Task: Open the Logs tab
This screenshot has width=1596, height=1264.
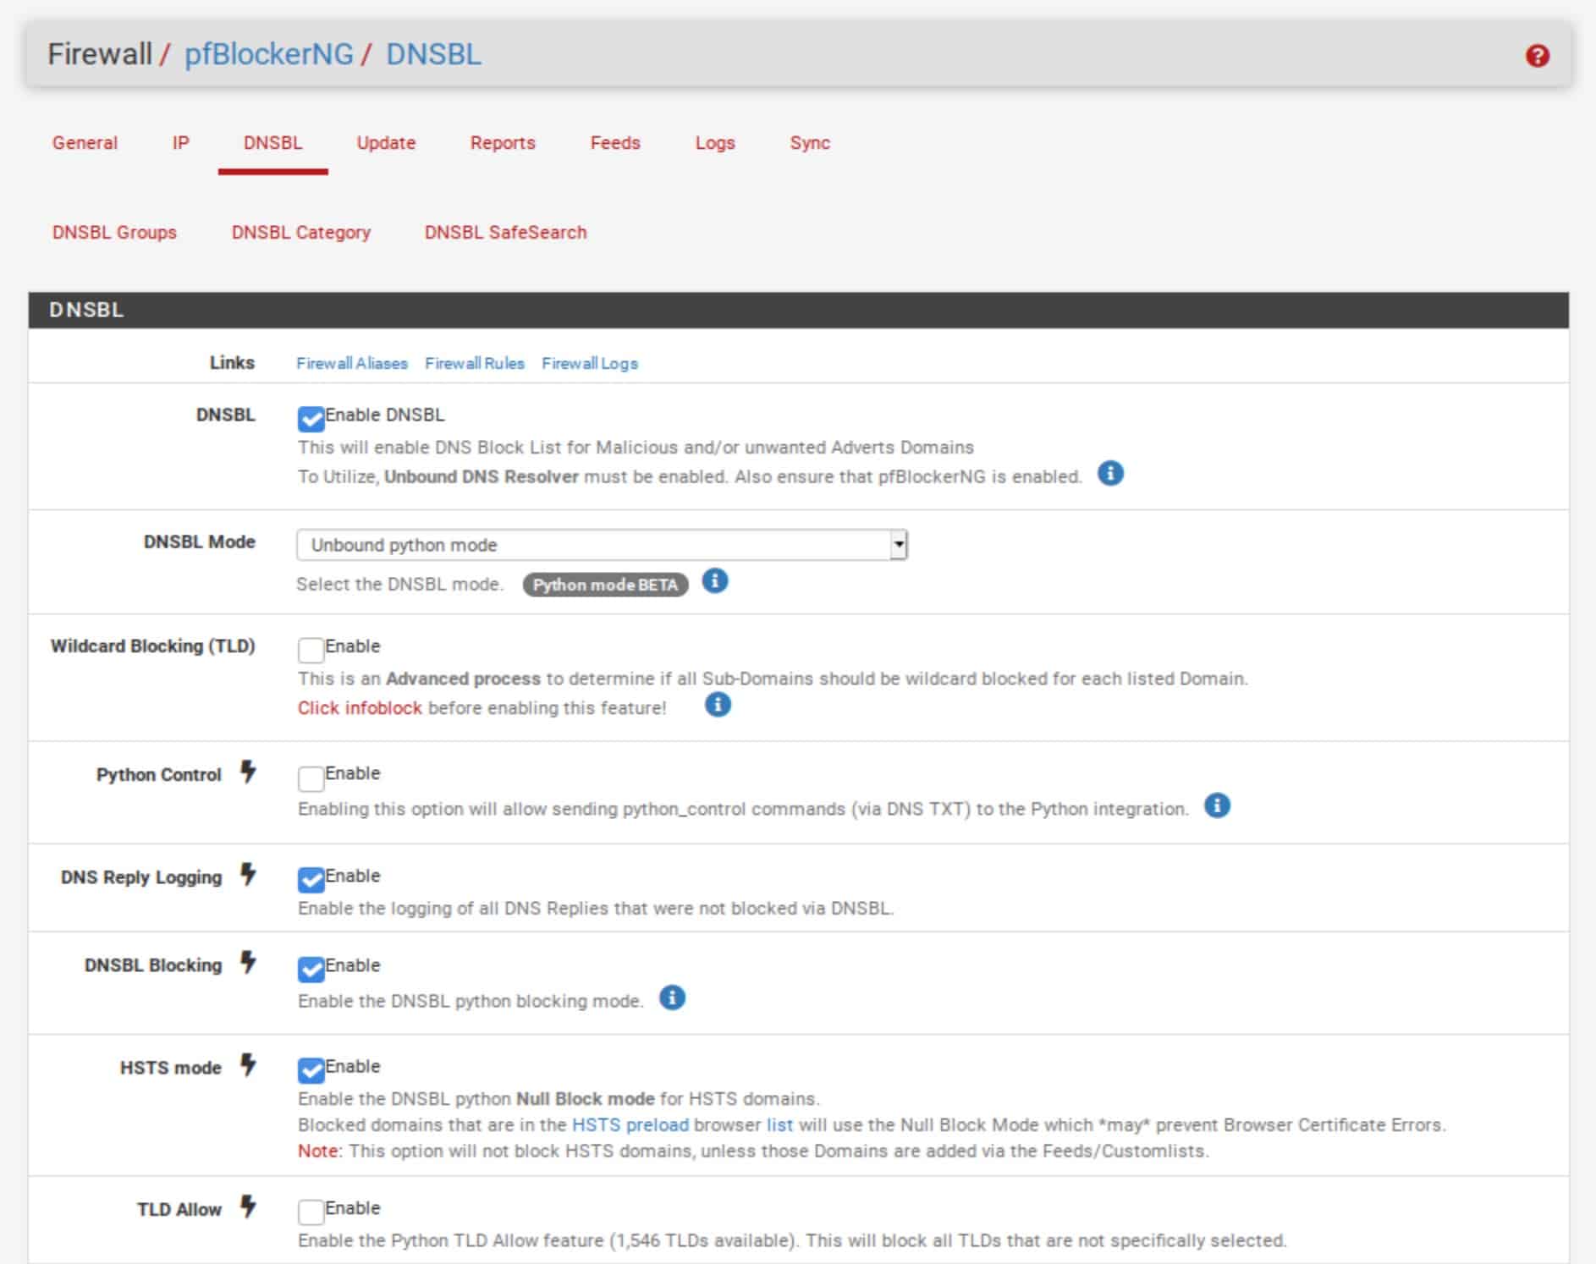Action: (x=715, y=143)
